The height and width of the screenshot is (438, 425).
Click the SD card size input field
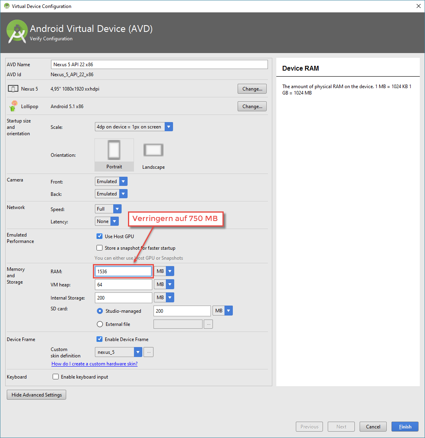click(182, 311)
